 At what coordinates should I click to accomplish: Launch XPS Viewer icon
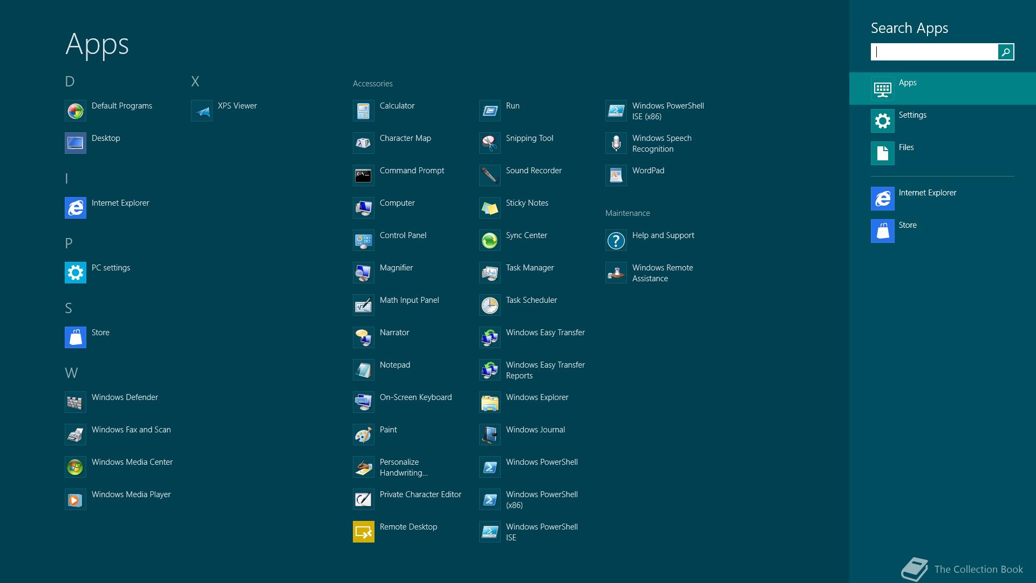[201, 111]
